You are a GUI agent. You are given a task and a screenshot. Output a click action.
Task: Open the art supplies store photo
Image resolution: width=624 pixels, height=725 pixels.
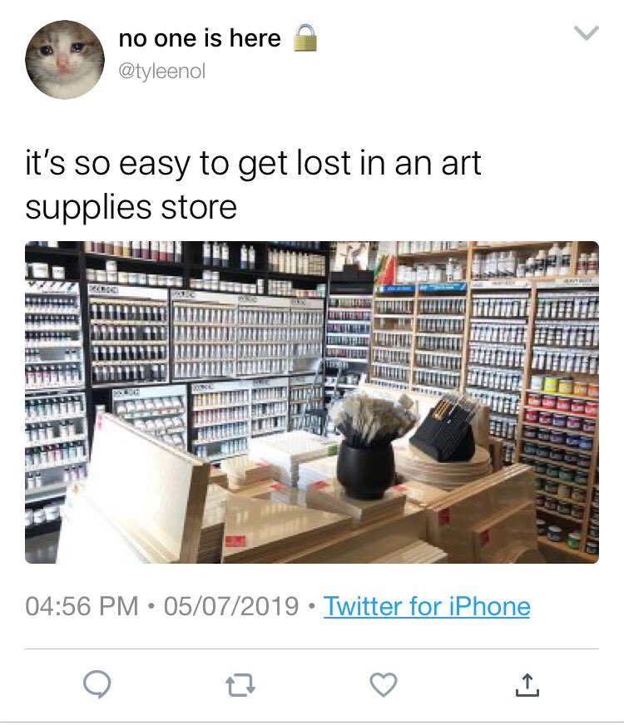point(312,402)
